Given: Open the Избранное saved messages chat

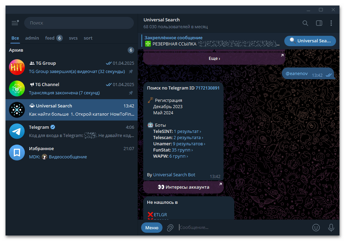Looking at the screenshot, I should (x=71, y=152).
